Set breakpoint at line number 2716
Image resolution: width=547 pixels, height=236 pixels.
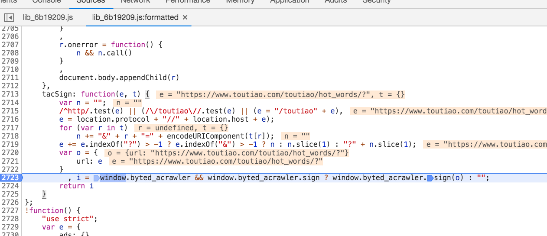(x=10, y=119)
